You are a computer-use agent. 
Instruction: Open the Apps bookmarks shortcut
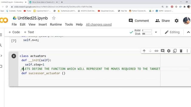pyautogui.click(x=2, y=11)
